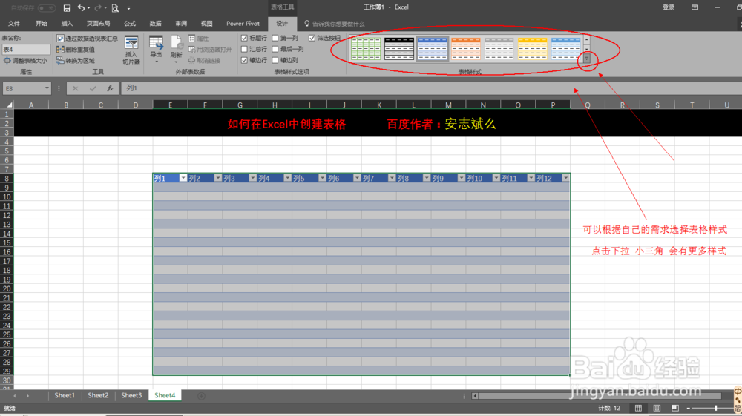
Task: Click the 登录 (Sign in) button
Action: [669, 7]
